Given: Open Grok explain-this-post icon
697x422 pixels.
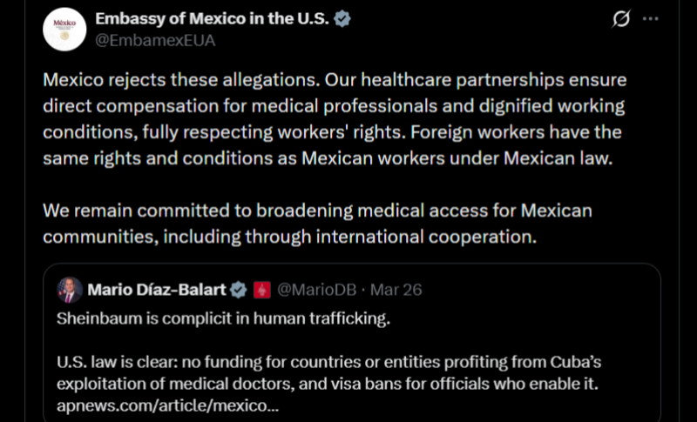Looking at the screenshot, I should coord(621,19).
